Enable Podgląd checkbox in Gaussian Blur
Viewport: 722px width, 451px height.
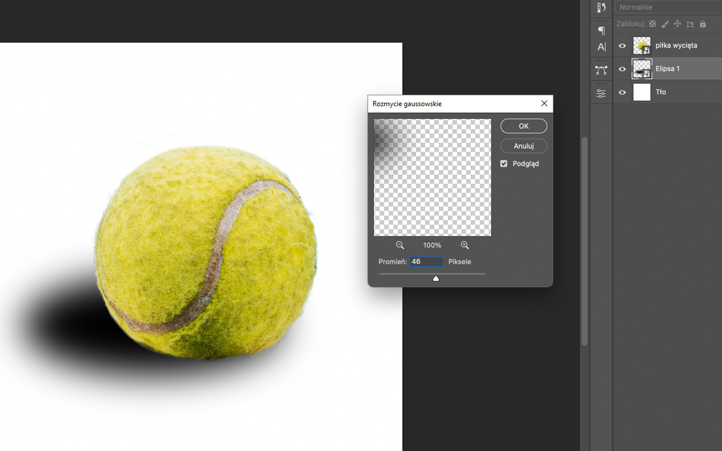[x=504, y=163]
